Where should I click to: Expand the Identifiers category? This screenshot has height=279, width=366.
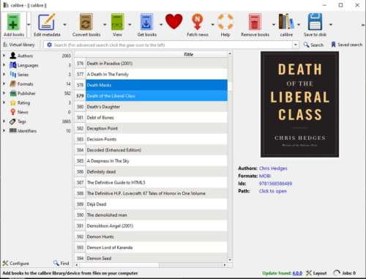pyautogui.click(x=4, y=130)
